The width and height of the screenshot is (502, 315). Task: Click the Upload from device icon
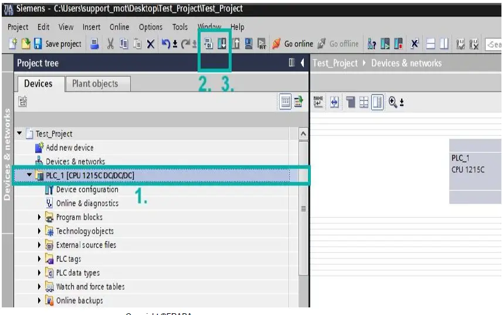point(236,43)
